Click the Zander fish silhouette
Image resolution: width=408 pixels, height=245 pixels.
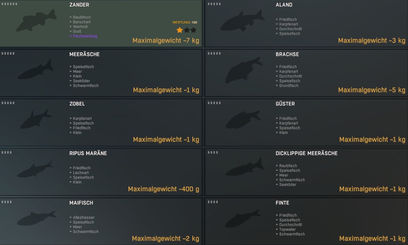tap(36, 21)
